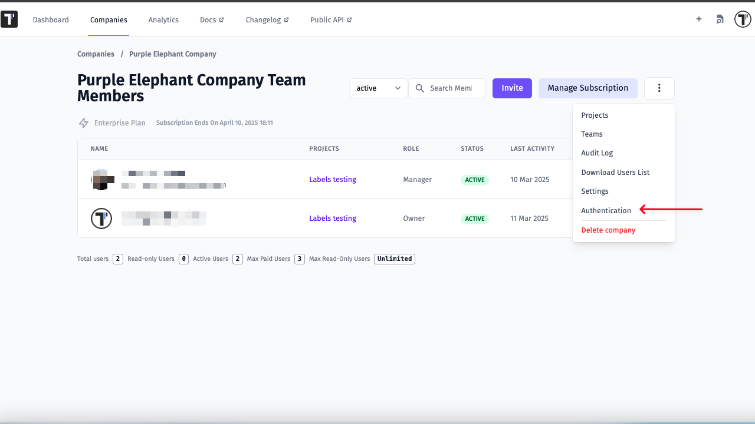Choose Audit Log in the menu
Screen dimensions: 755x424
[x=597, y=153]
